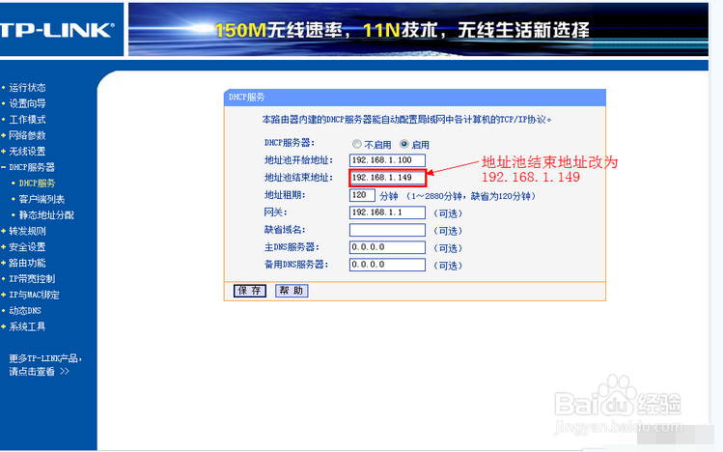
Task: Click the 保存 button
Action: (x=249, y=291)
